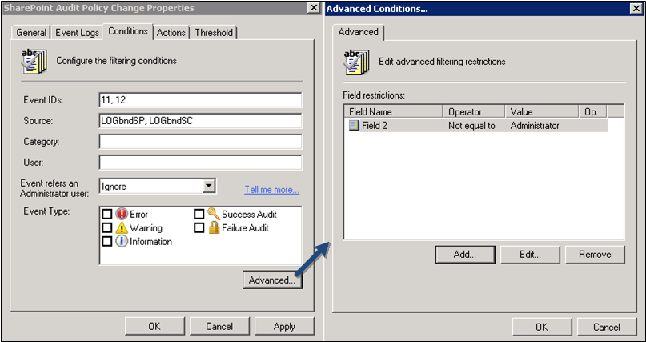Remove the selected field restriction
Image resolution: width=646 pixels, height=342 pixels.
[x=595, y=255]
